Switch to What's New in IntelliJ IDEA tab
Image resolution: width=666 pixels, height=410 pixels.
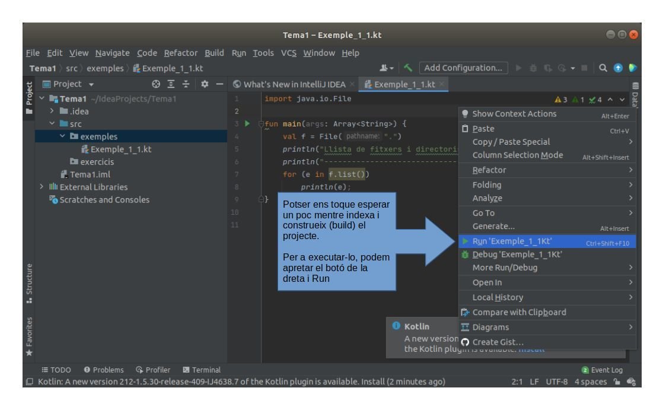point(294,84)
